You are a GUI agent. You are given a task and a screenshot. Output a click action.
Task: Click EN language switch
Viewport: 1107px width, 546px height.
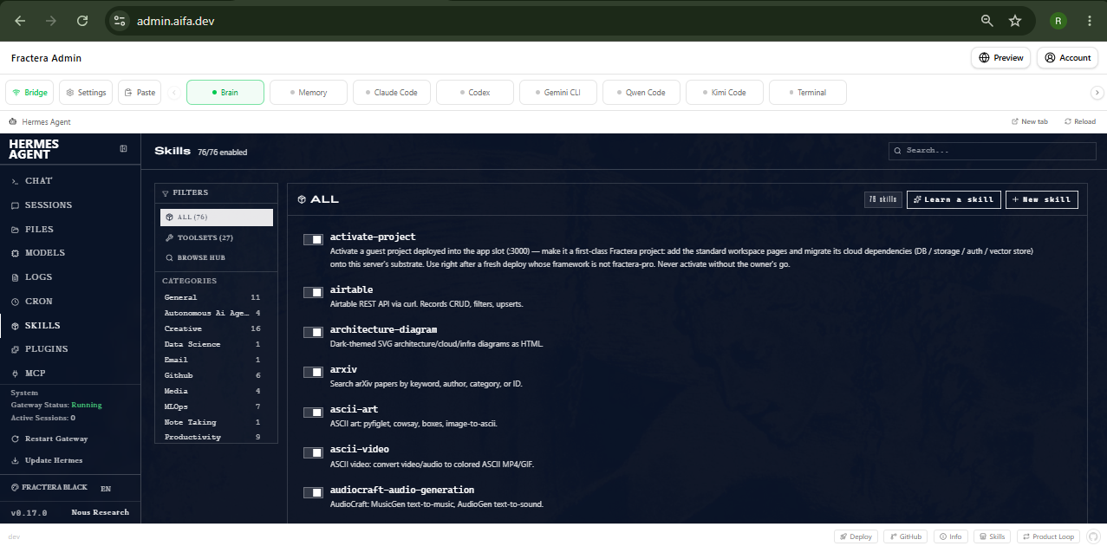pos(106,488)
